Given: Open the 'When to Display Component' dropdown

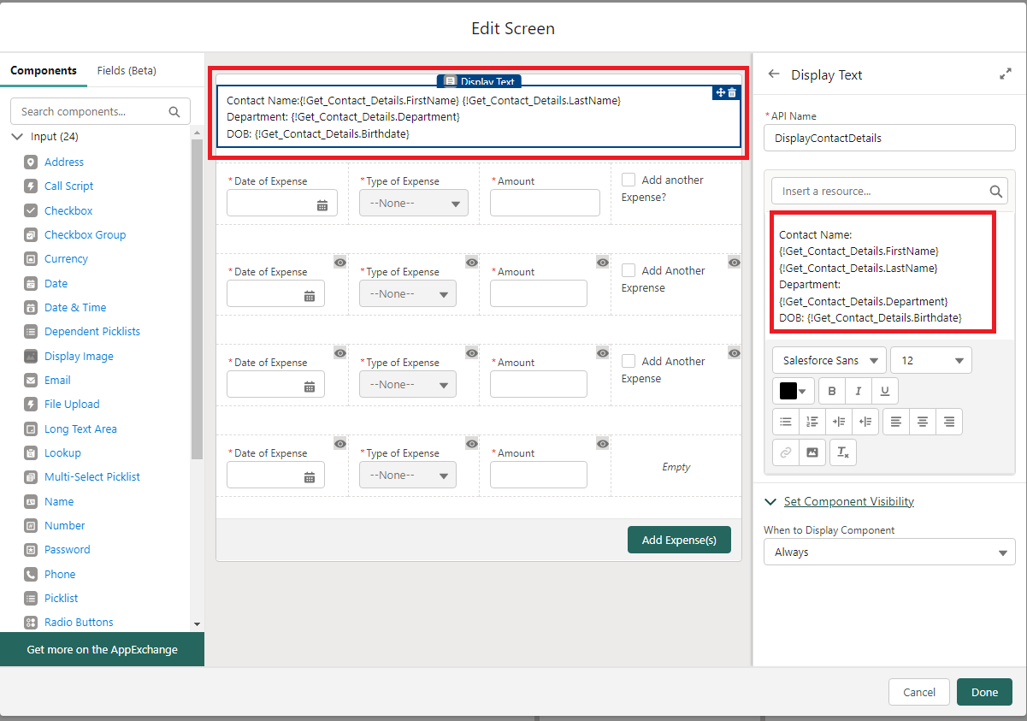Looking at the screenshot, I should point(889,553).
